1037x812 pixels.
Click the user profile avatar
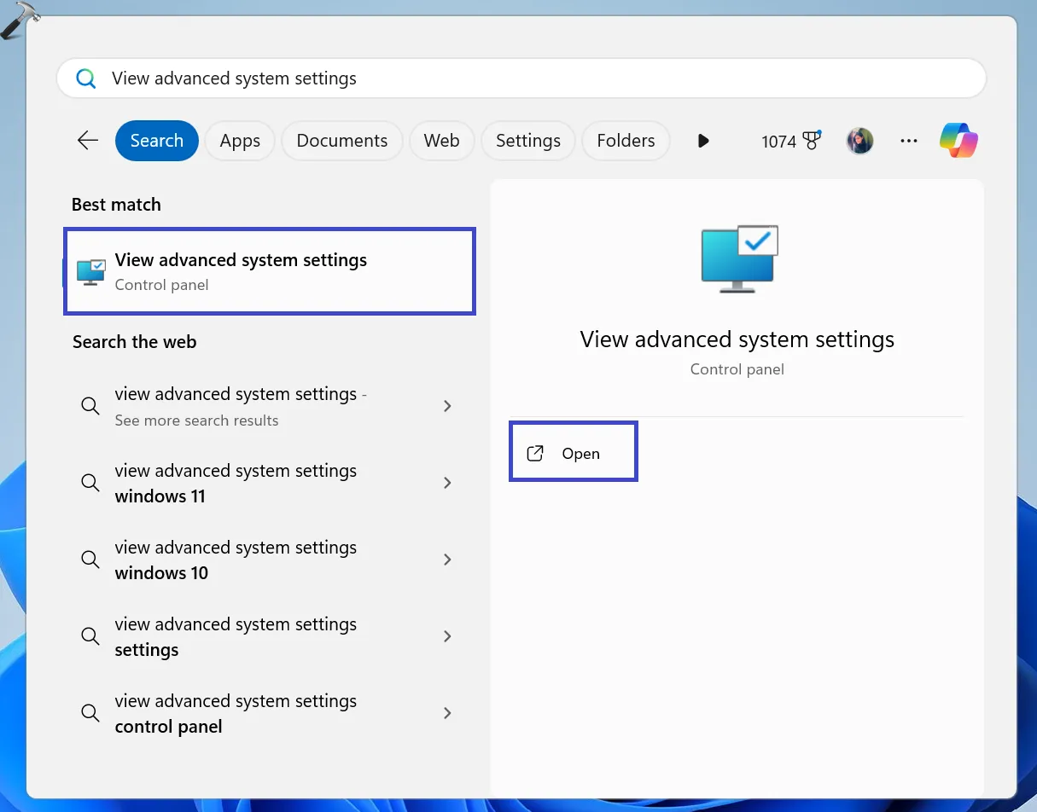point(859,141)
